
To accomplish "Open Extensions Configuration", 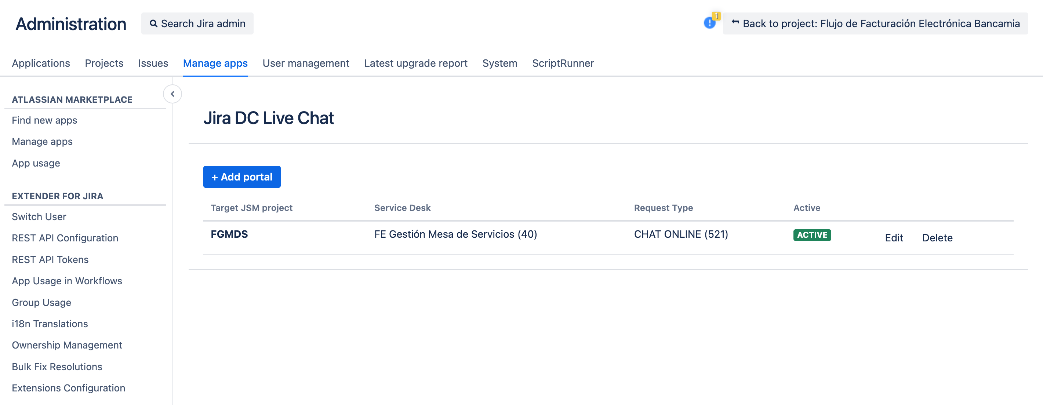I will 68,388.
